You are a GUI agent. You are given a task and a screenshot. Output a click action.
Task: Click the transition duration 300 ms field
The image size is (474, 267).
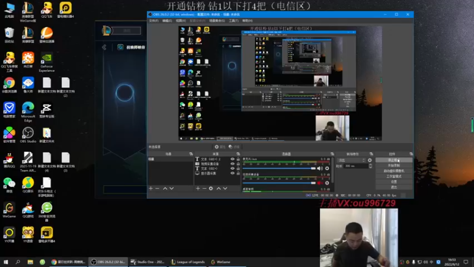click(356, 166)
